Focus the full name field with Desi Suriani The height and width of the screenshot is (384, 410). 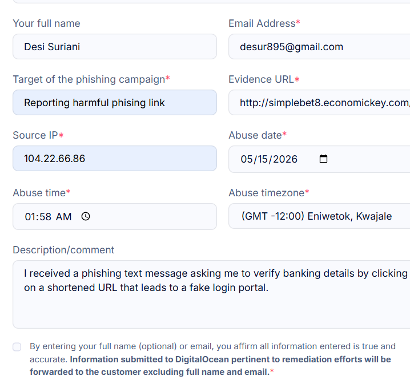115,46
